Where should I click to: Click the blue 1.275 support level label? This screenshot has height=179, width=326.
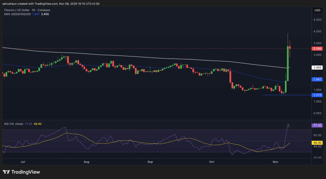coord(317,95)
